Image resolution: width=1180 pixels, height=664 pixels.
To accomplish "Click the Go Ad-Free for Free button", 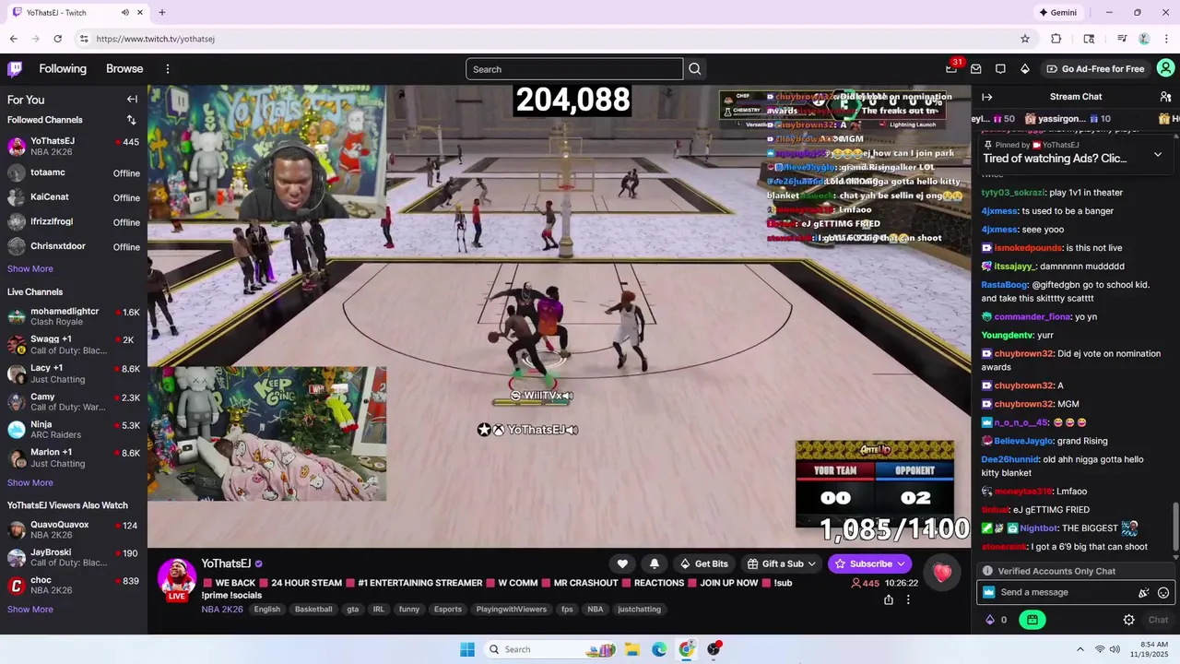I will click(1095, 69).
